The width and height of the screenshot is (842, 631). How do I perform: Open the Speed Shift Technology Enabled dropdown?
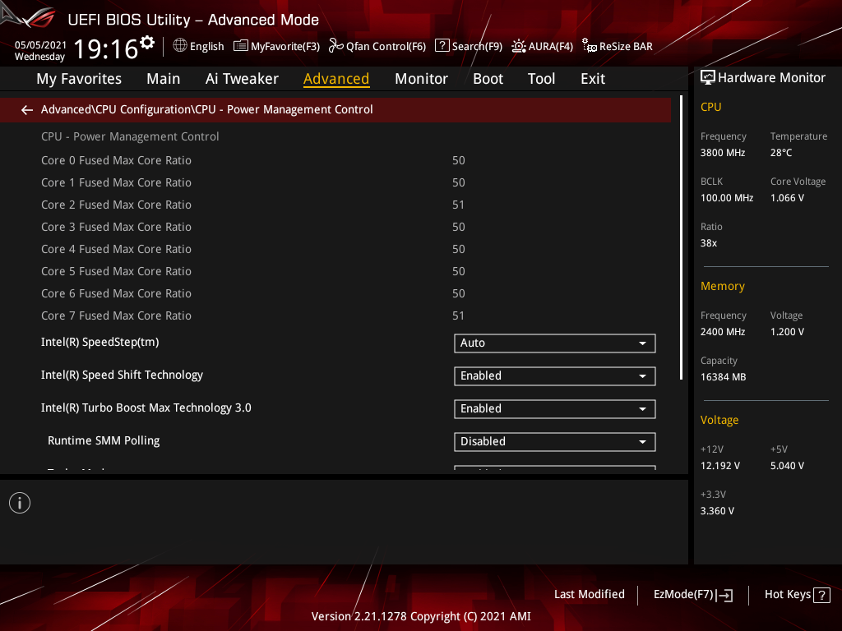(x=555, y=376)
